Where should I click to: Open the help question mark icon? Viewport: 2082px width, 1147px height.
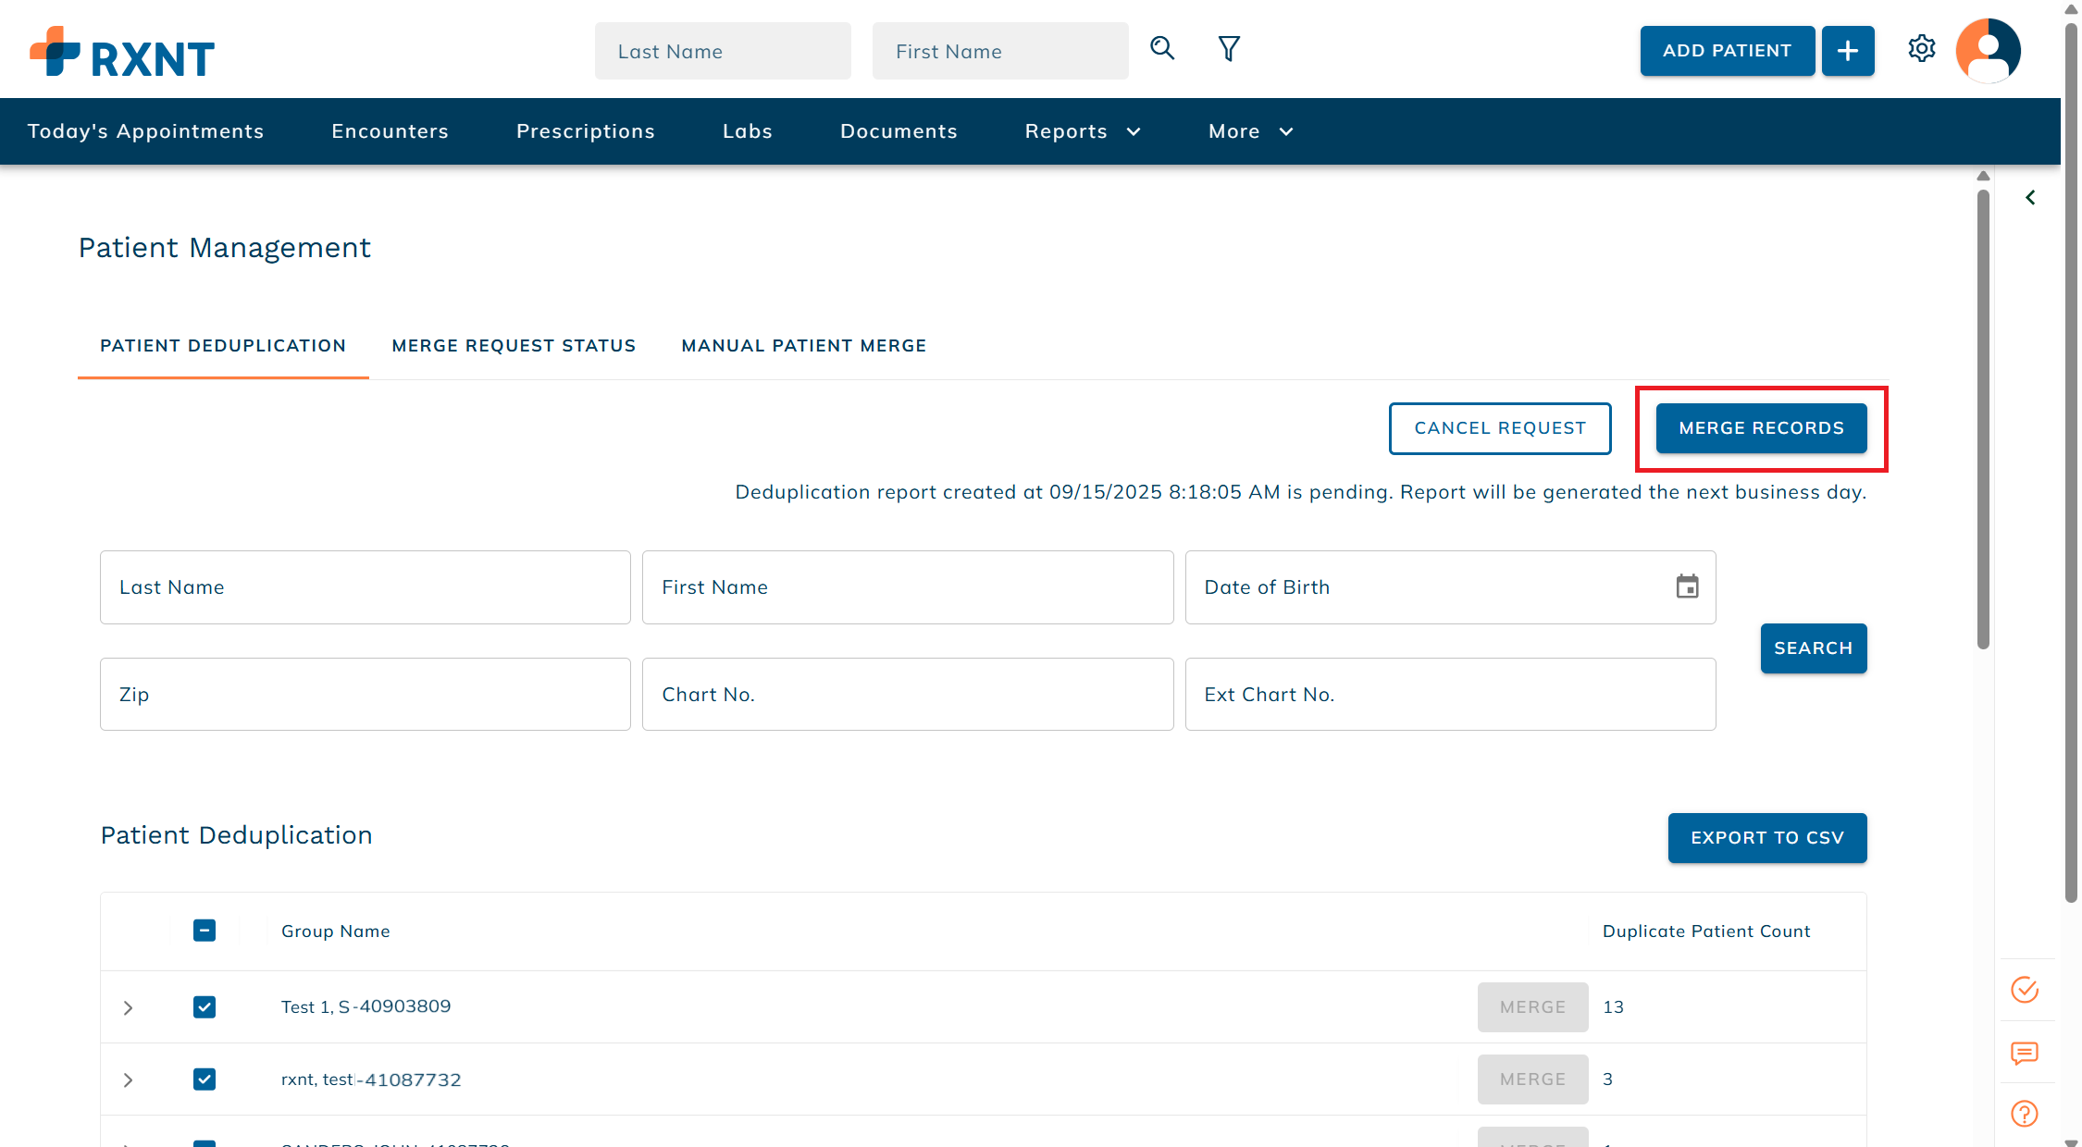coord(2025,1114)
